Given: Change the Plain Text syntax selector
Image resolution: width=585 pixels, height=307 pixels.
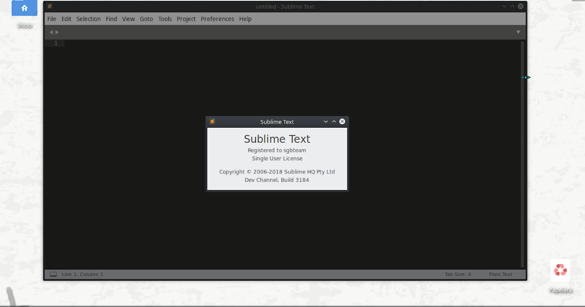Looking at the screenshot, I should pos(501,274).
